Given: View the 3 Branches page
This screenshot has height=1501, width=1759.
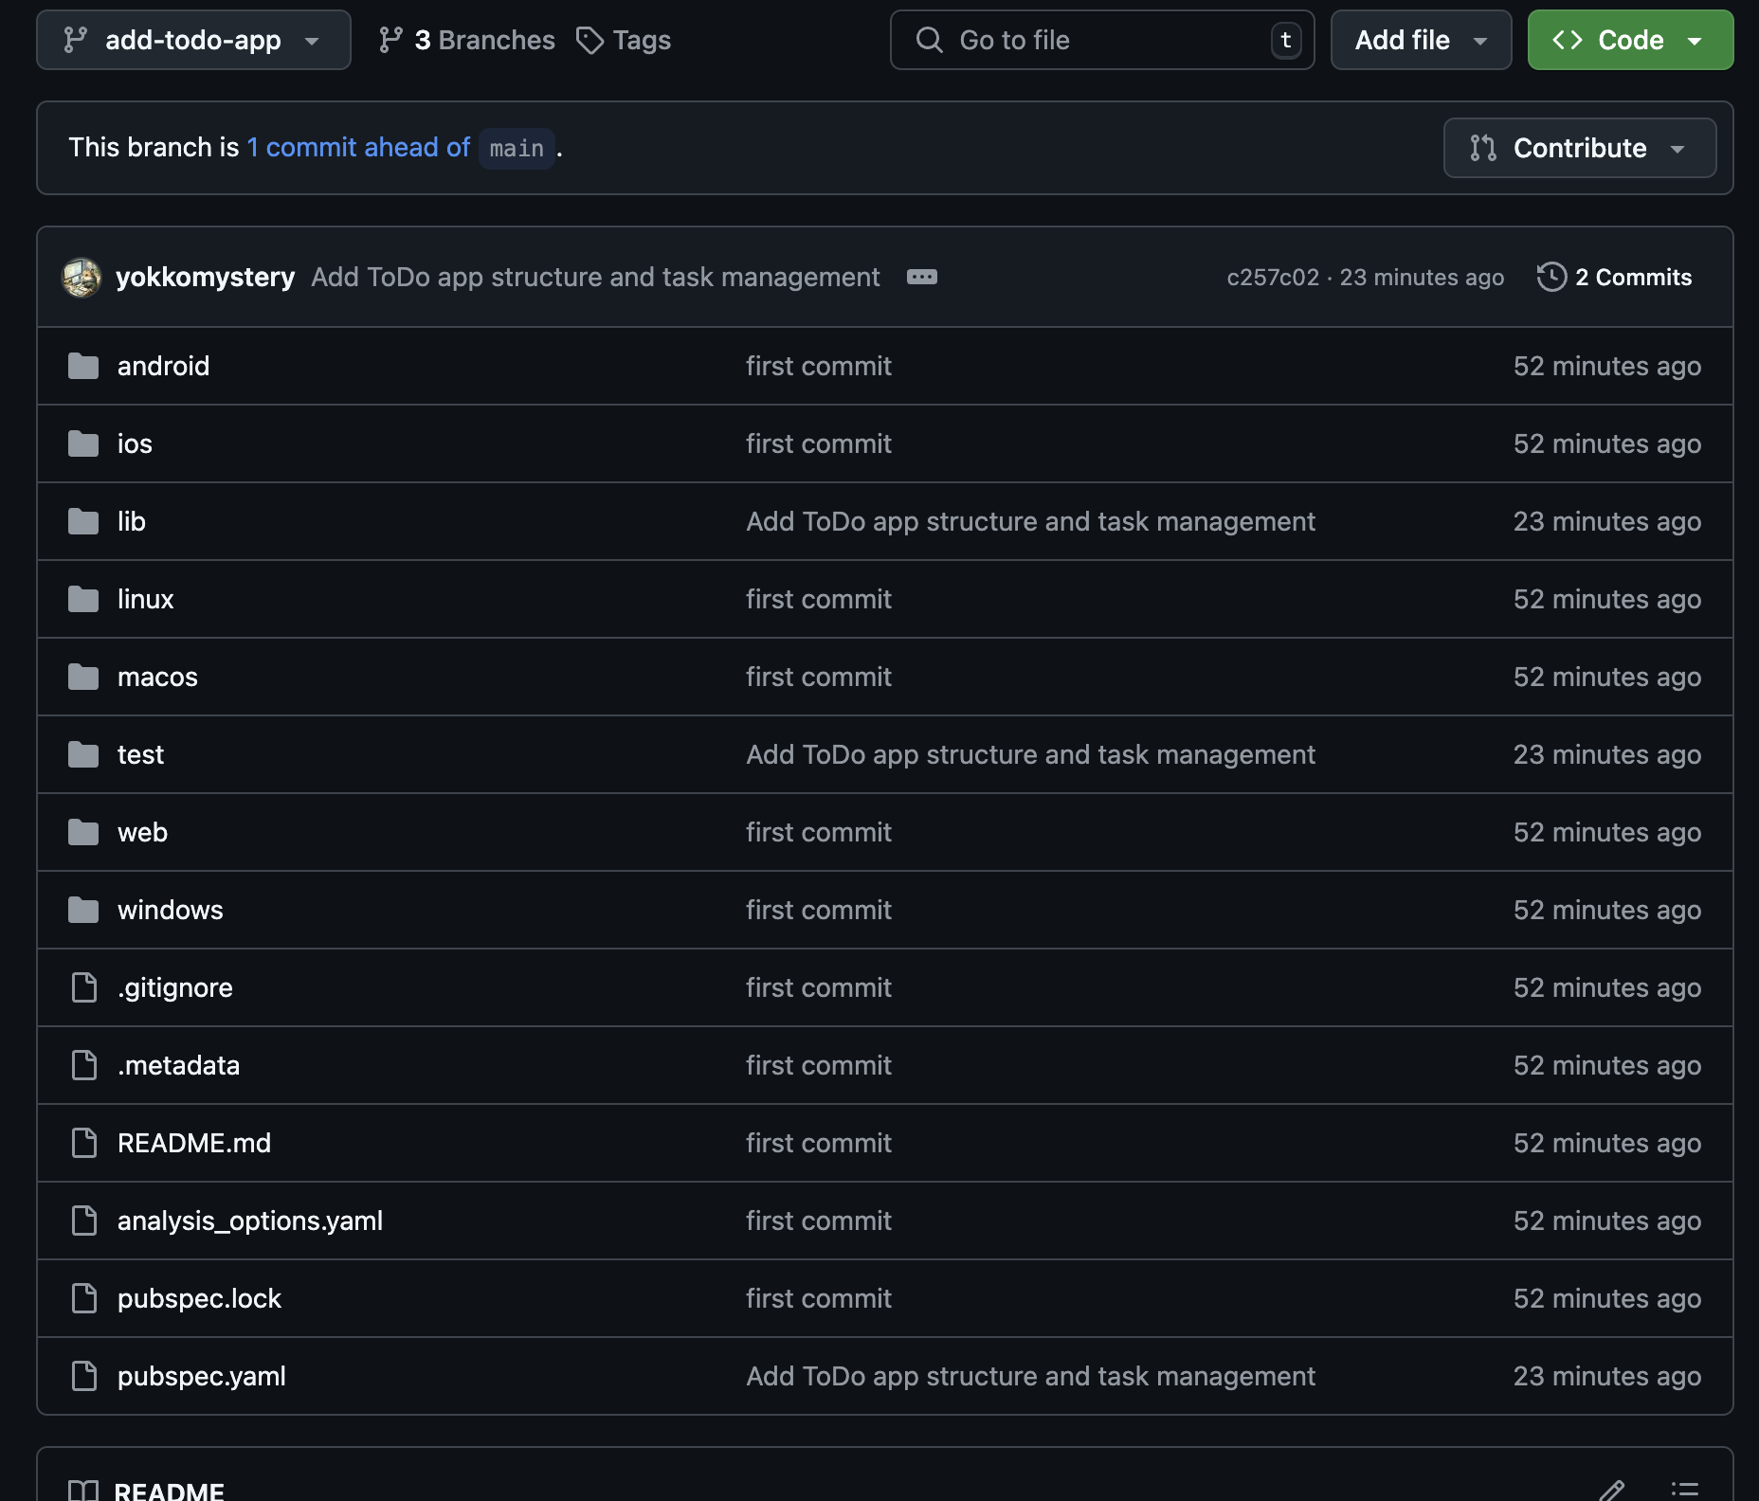Looking at the screenshot, I should pos(466,40).
